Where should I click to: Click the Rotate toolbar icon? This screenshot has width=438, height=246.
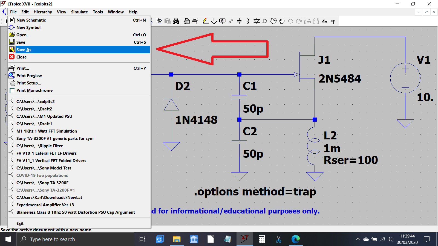coord(307,21)
